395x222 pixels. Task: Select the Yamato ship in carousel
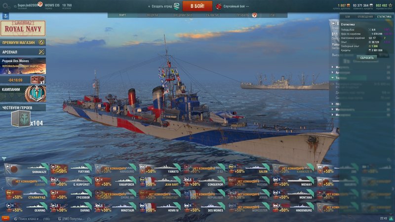coord(159,169)
